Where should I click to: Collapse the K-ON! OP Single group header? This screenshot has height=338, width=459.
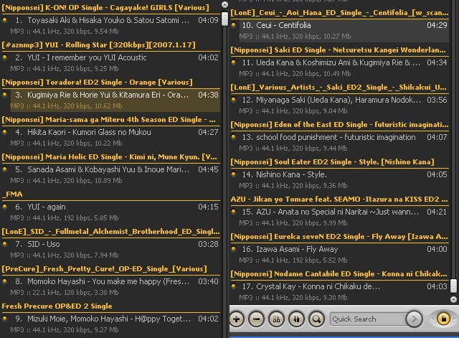click(110, 8)
